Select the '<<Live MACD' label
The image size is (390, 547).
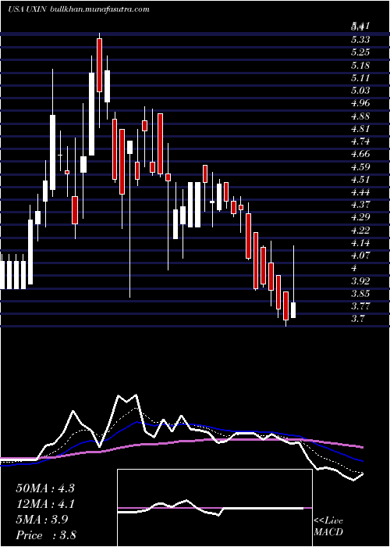[328, 526]
